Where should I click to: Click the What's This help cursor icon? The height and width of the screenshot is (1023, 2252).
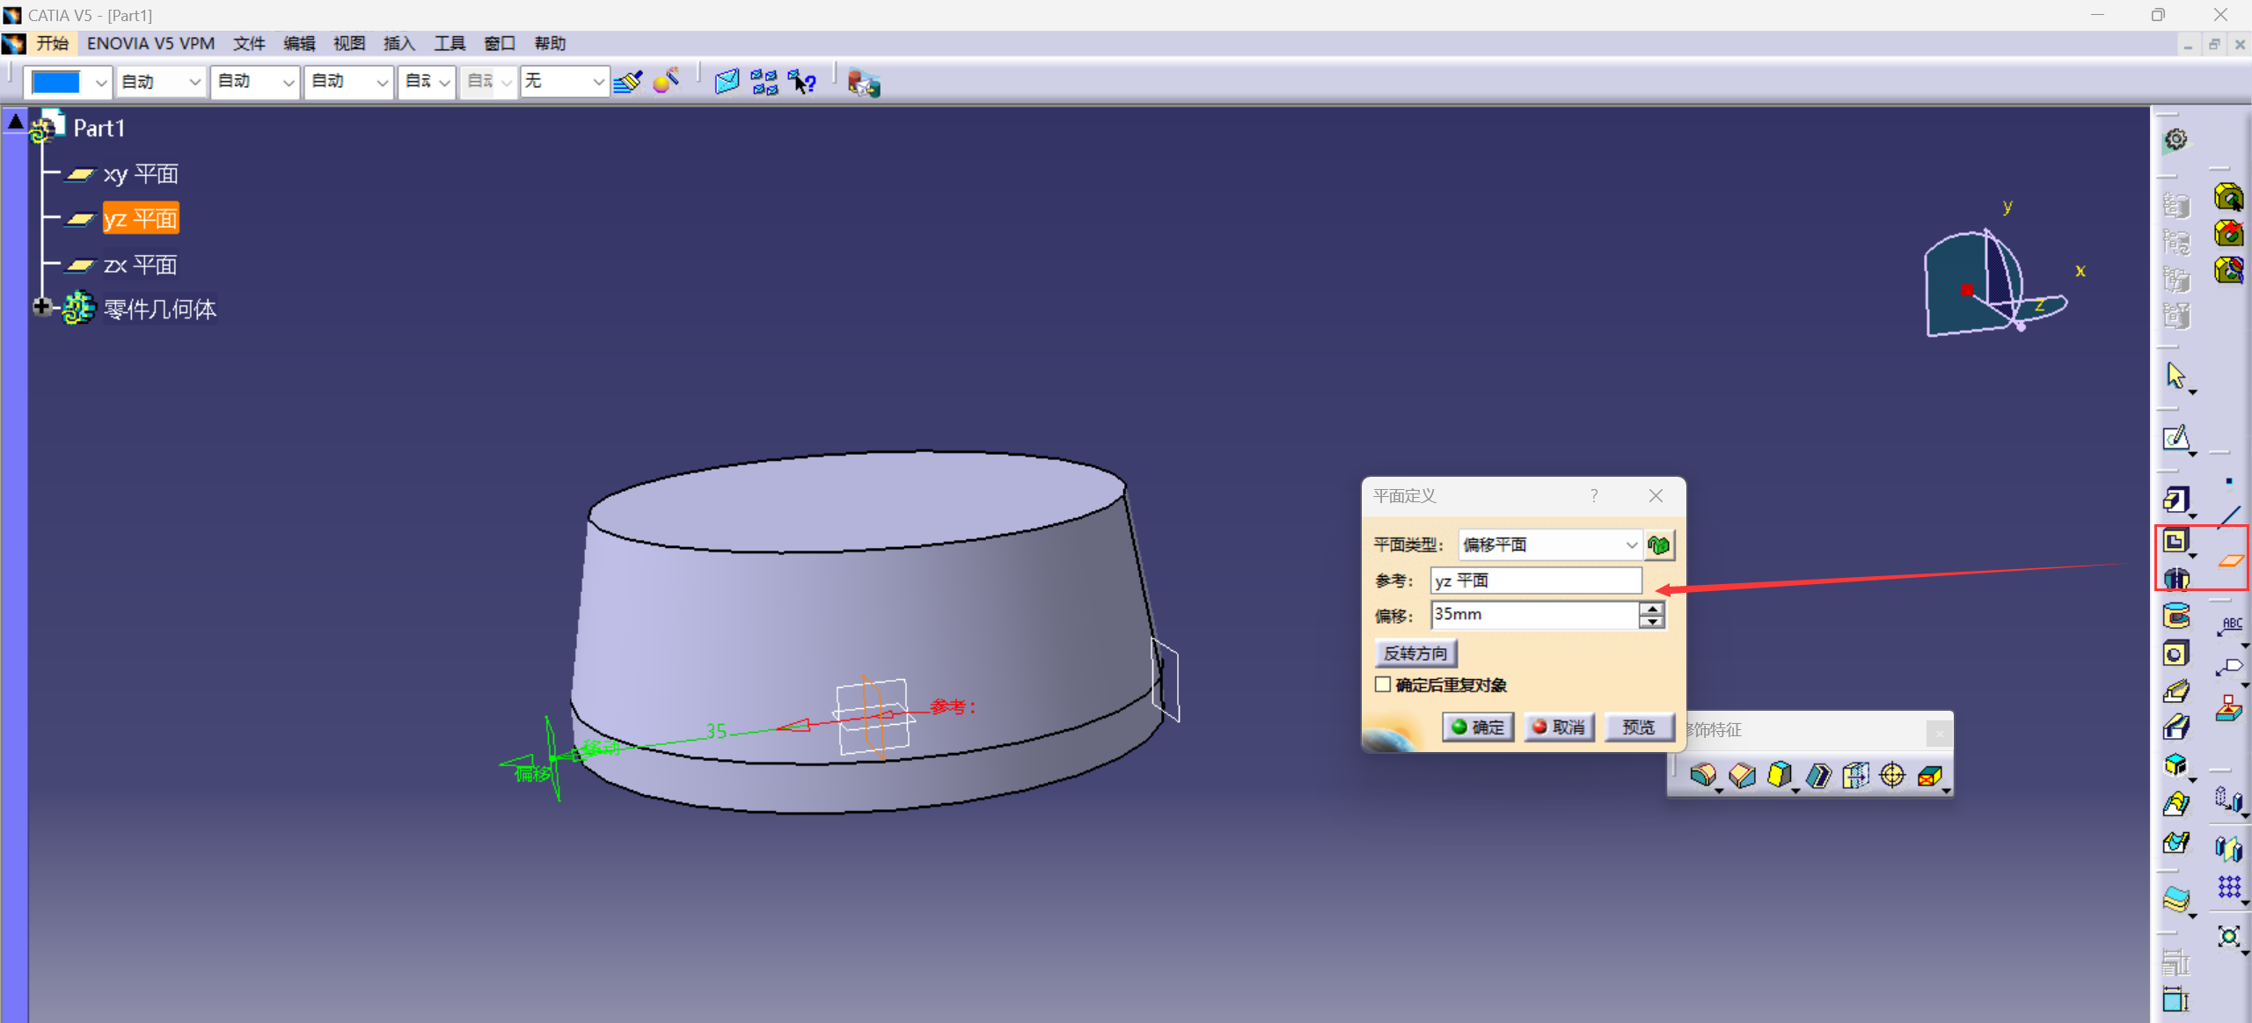click(801, 83)
